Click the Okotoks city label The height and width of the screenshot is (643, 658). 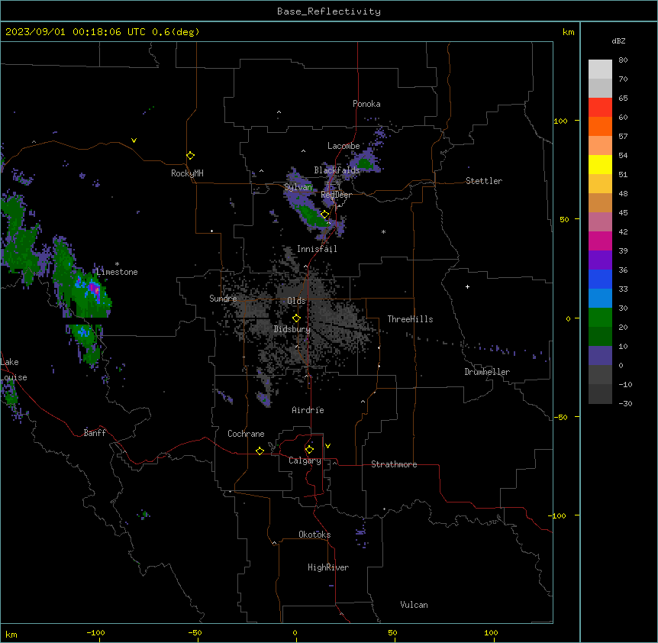point(314,535)
